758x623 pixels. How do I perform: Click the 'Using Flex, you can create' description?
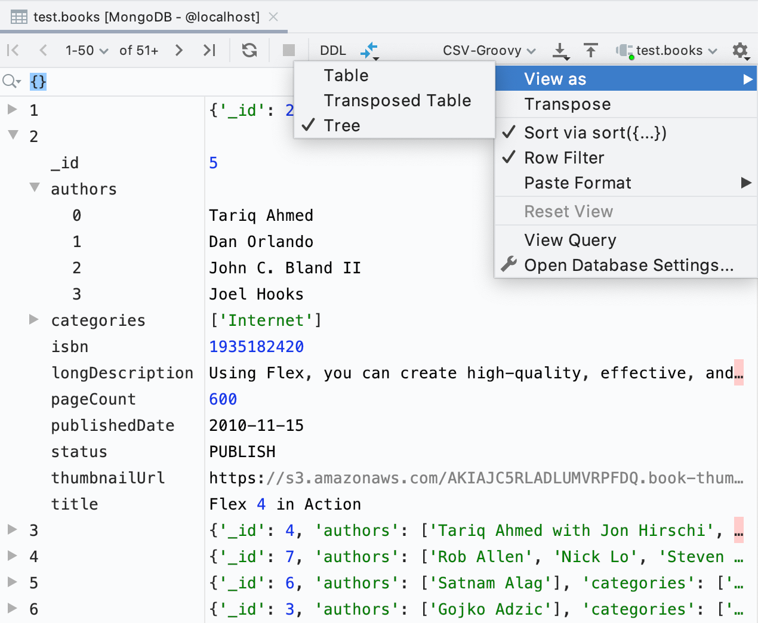(476, 373)
